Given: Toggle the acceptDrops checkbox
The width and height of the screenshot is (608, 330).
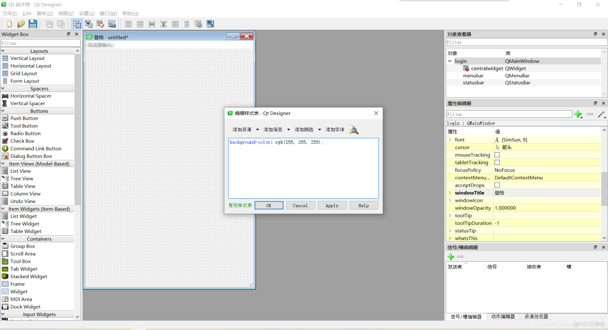Looking at the screenshot, I should (497, 185).
